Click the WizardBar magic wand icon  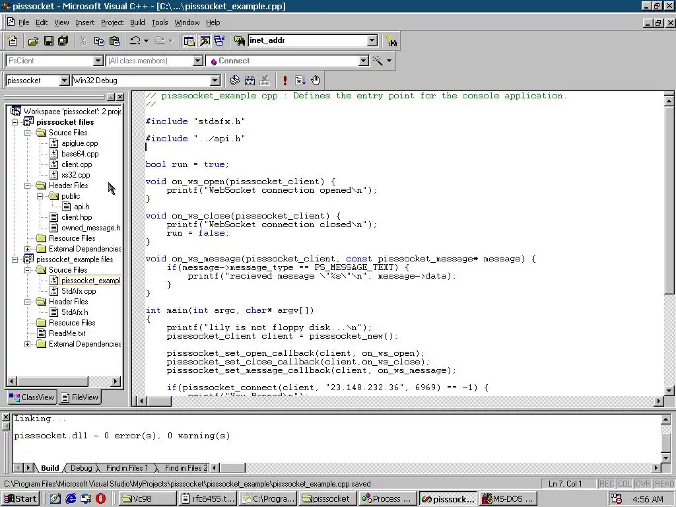(378, 61)
